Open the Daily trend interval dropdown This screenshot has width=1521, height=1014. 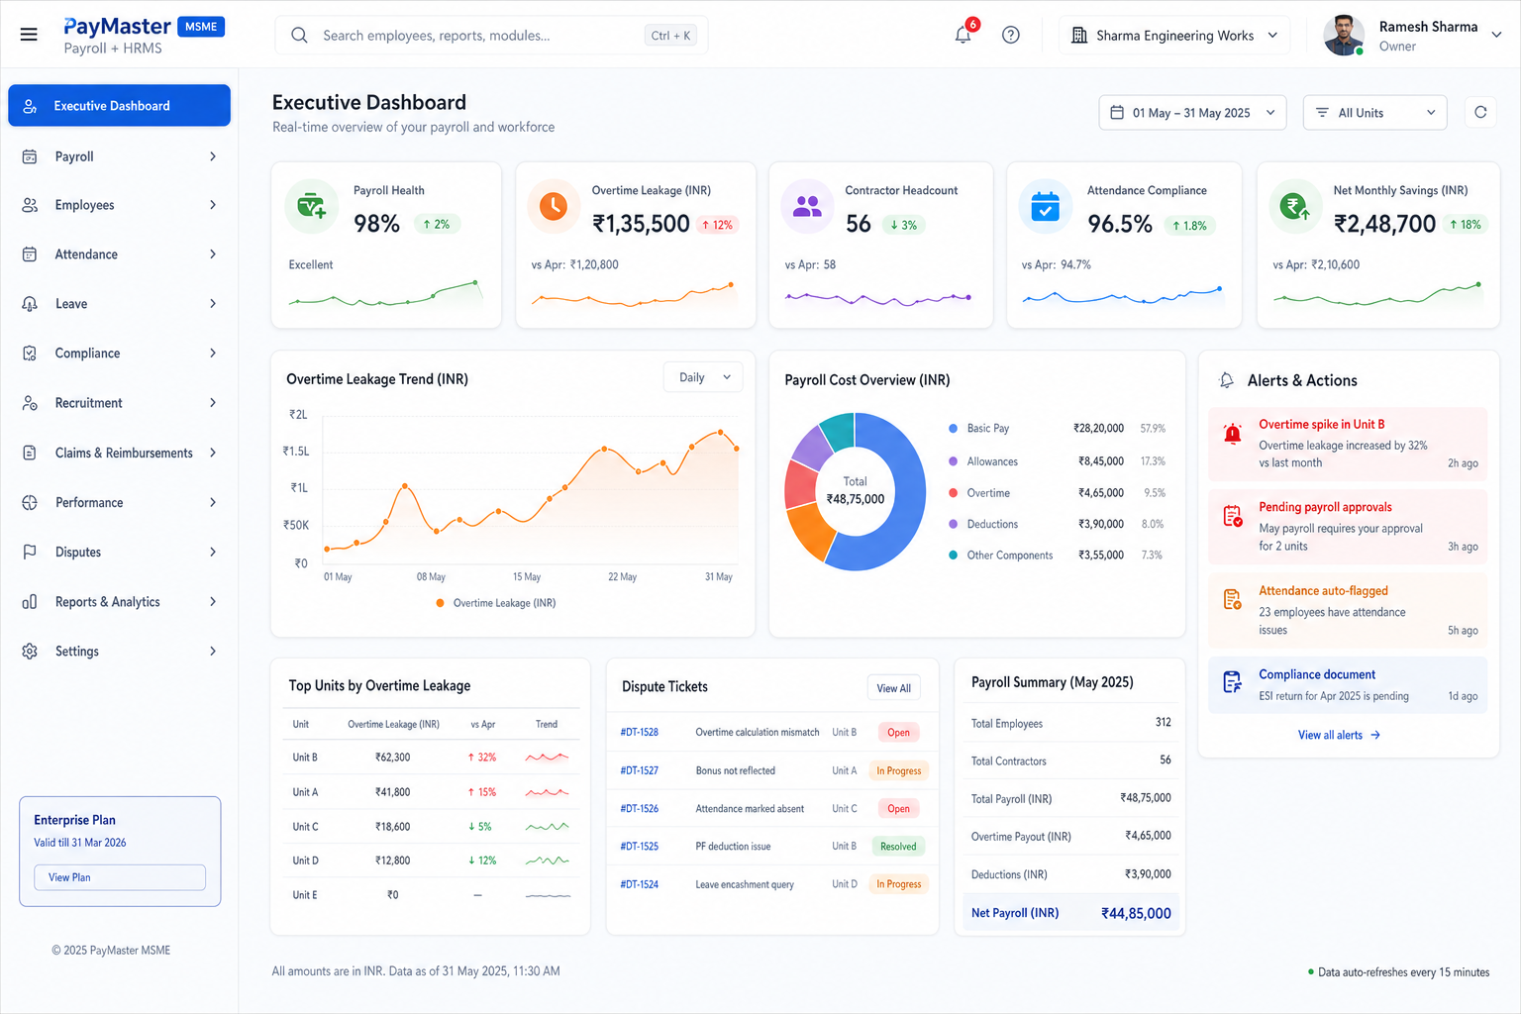tap(703, 377)
